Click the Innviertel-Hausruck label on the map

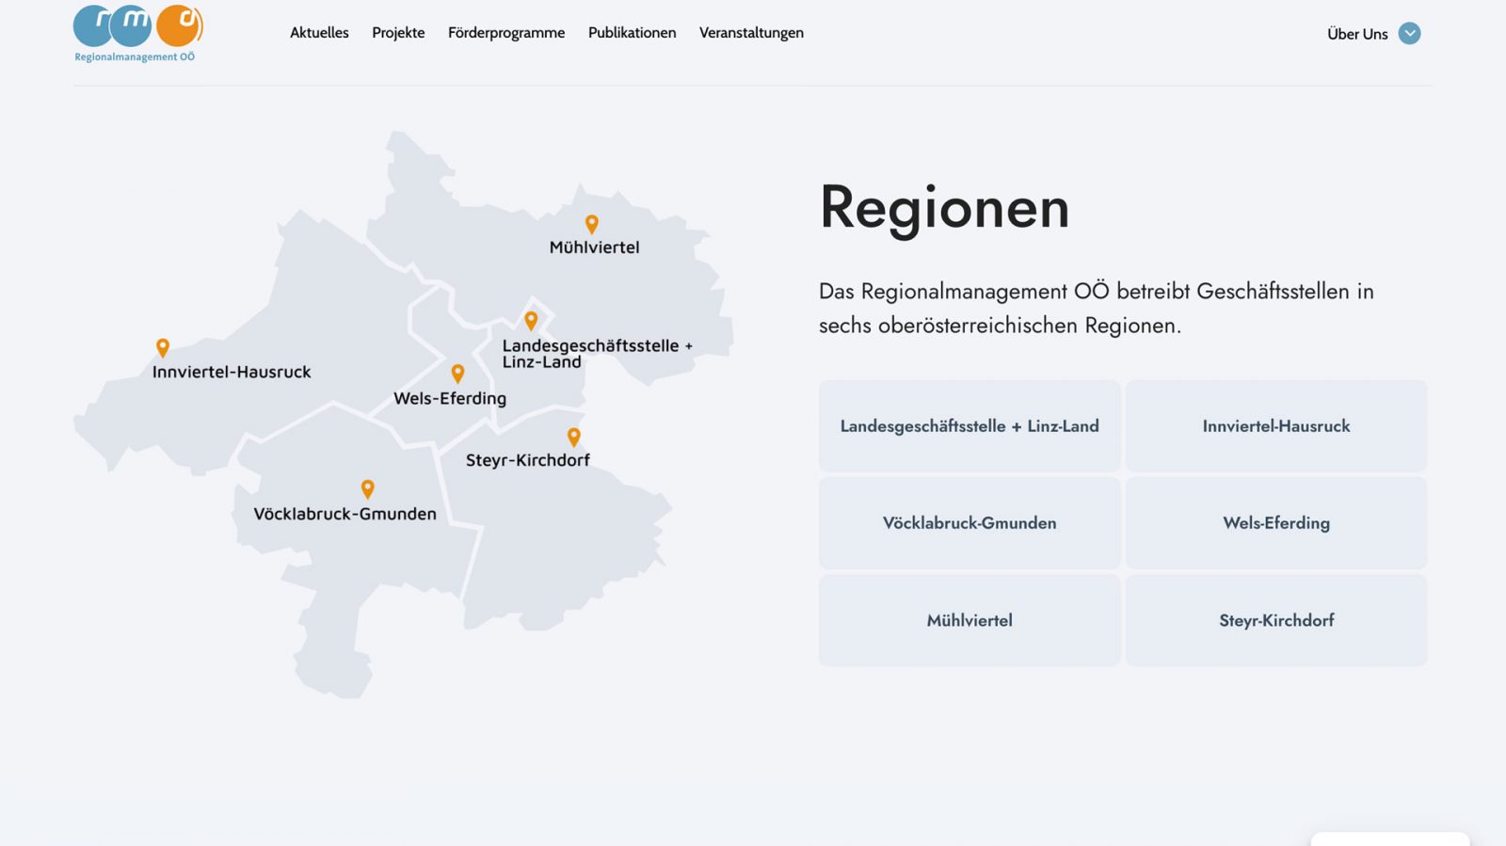point(232,372)
